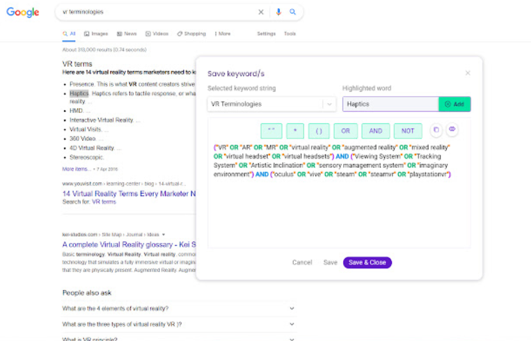The image size is (531, 341).
Task: Click the highlighted word Haptics in results
Action: pyautogui.click(x=79, y=93)
